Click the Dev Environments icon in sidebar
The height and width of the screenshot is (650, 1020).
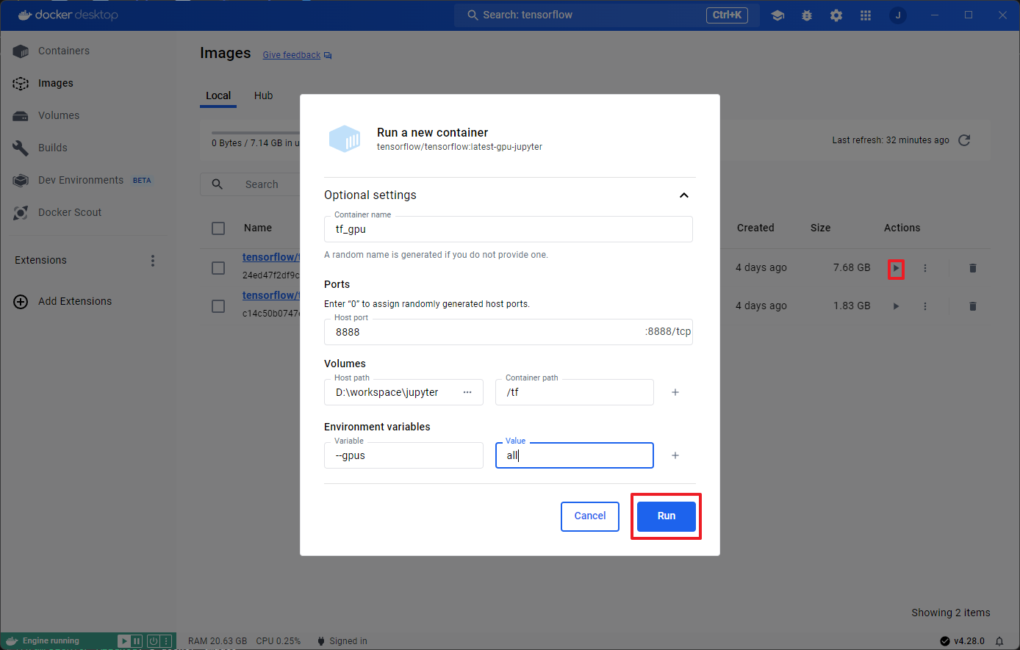click(x=21, y=181)
